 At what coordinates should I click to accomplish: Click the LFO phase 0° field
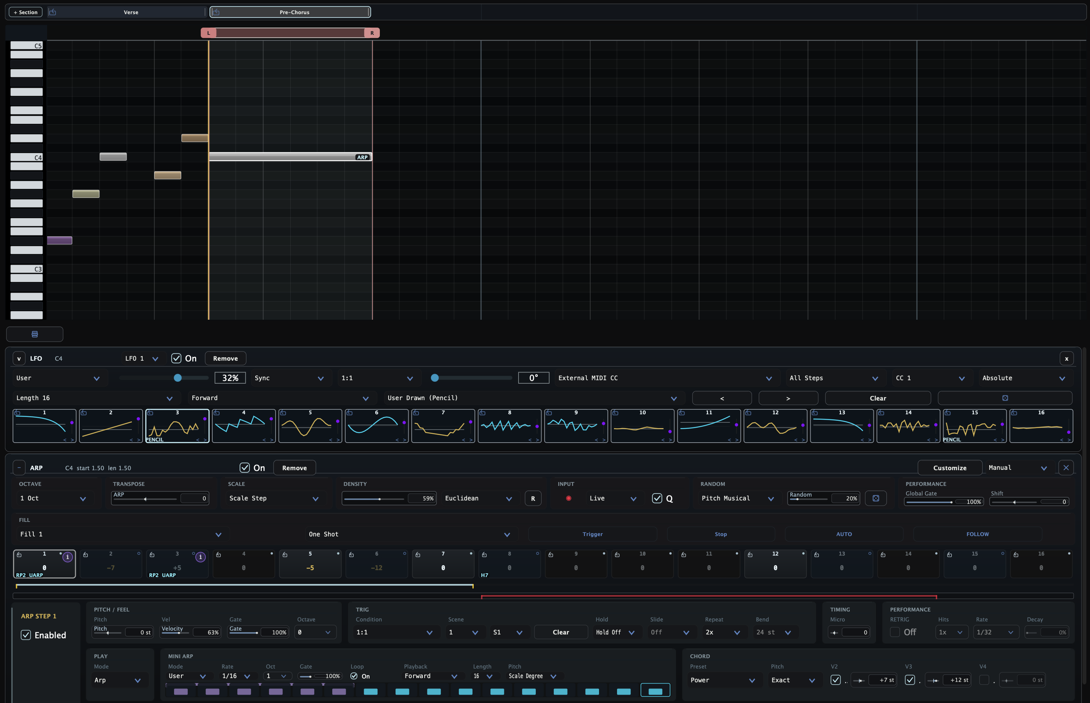[534, 378]
